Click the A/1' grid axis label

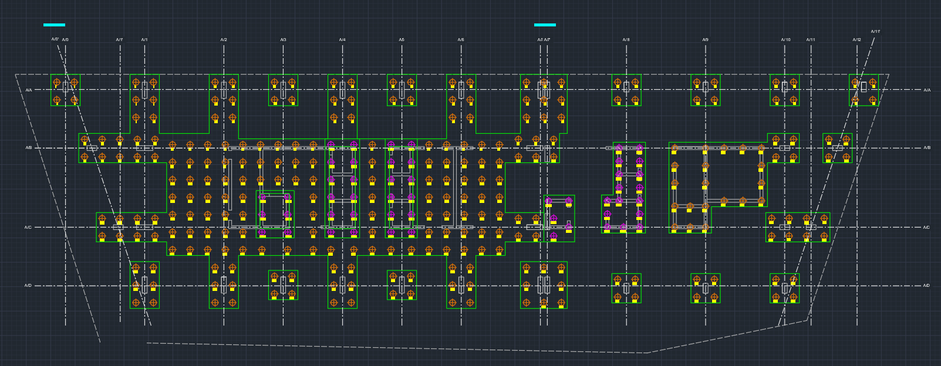119,40
